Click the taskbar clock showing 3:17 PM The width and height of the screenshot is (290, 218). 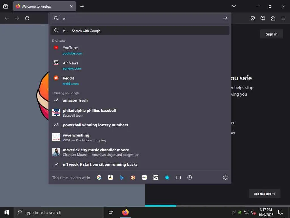[x=266, y=212]
